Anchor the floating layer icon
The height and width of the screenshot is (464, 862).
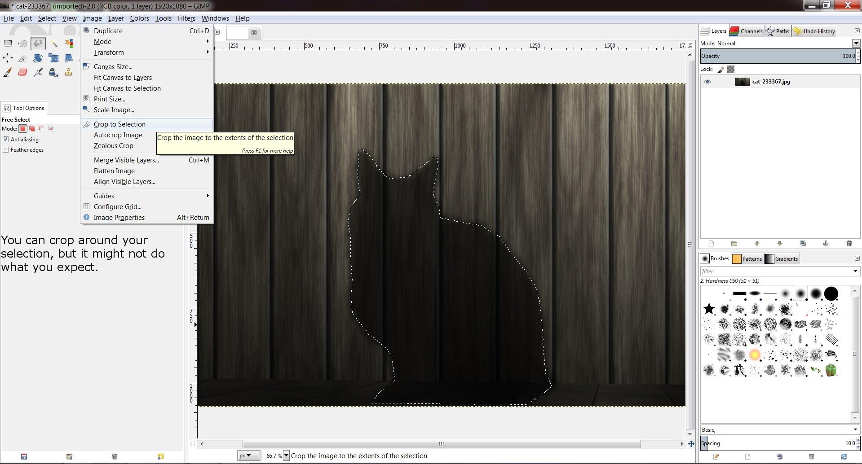click(825, 244)
